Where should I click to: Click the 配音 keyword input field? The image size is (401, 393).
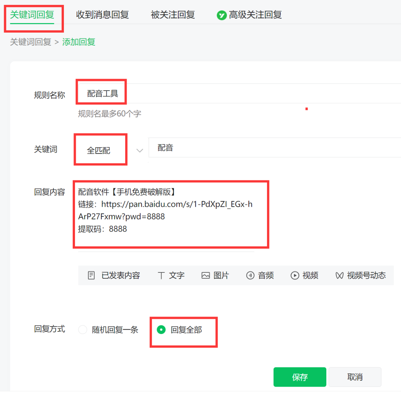223,147
